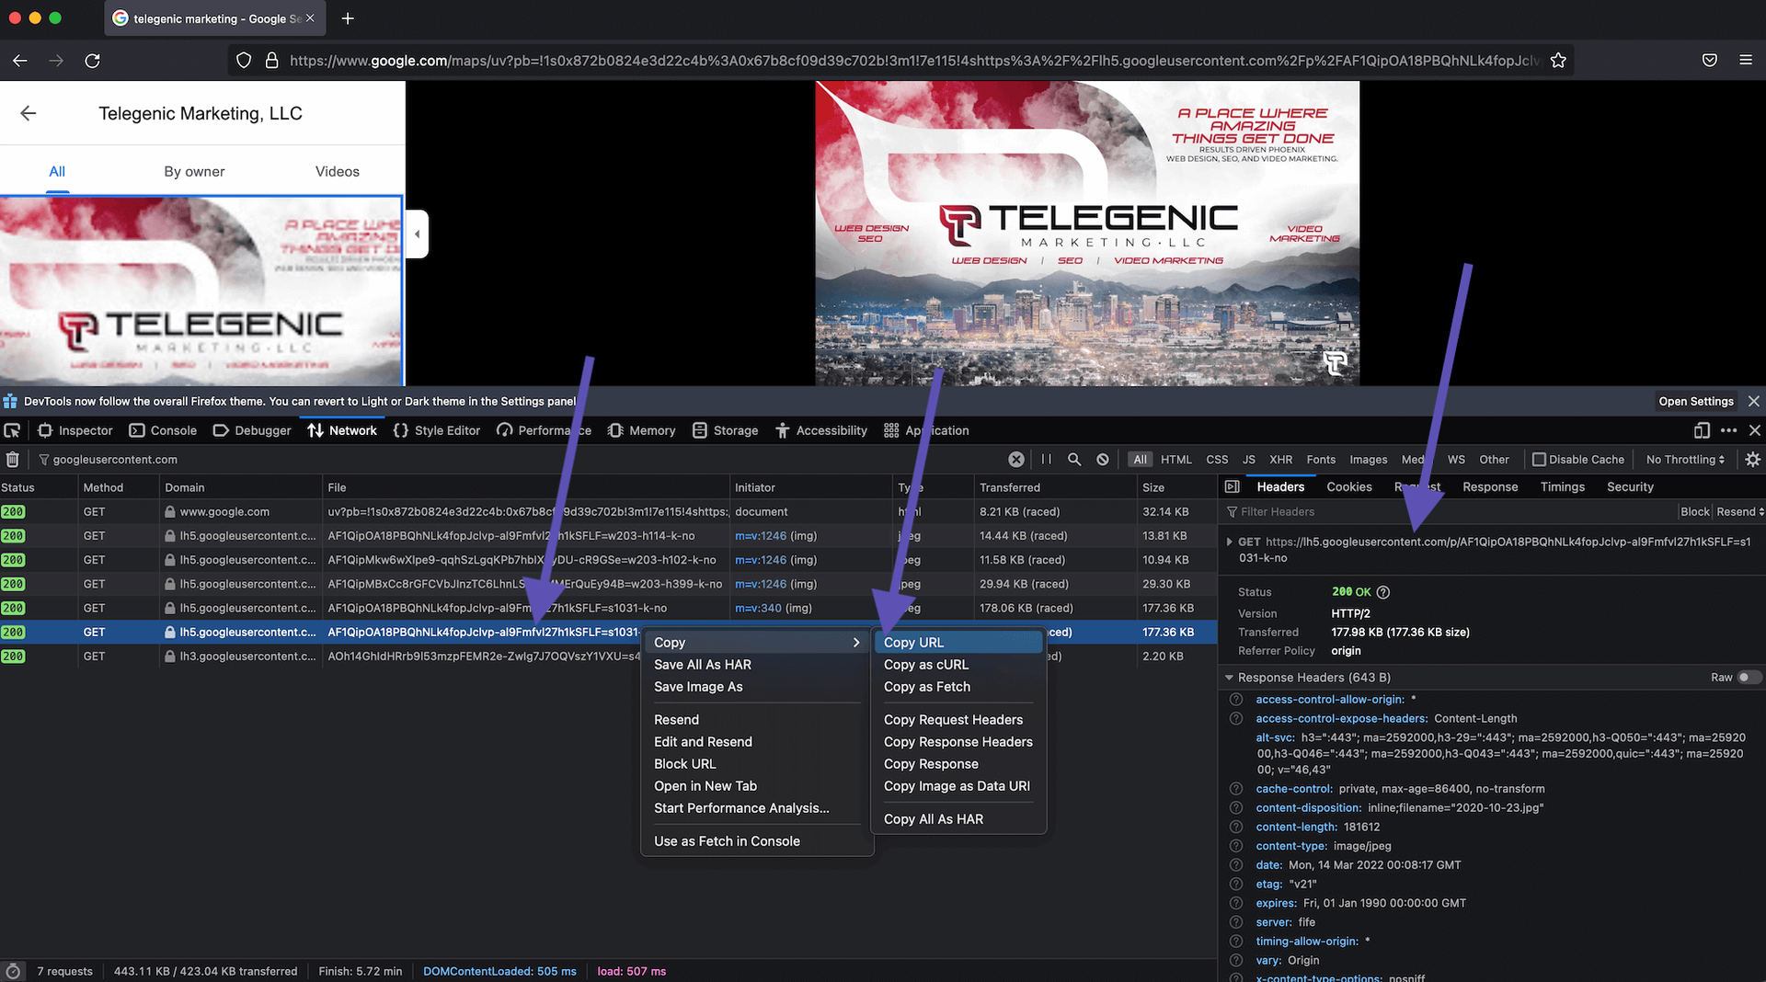Clear the filter URLs text field
This screenshot has width=1766, height=982.
1015,460
